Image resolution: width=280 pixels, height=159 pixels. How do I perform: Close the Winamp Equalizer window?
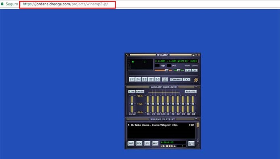coord(199,87)
